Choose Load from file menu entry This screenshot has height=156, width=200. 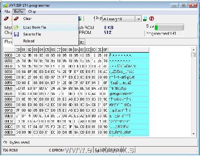(45, 28)
